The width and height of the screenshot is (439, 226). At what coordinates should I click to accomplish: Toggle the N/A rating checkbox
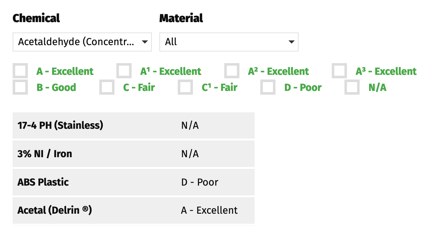click(x=352, y=87)
